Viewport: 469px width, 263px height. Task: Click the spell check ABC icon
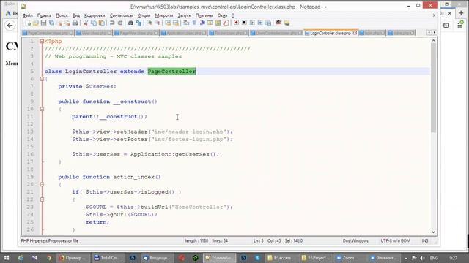click(x=278, y=23)
